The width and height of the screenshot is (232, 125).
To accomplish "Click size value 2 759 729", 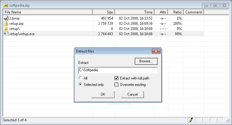I will point(106,24).
